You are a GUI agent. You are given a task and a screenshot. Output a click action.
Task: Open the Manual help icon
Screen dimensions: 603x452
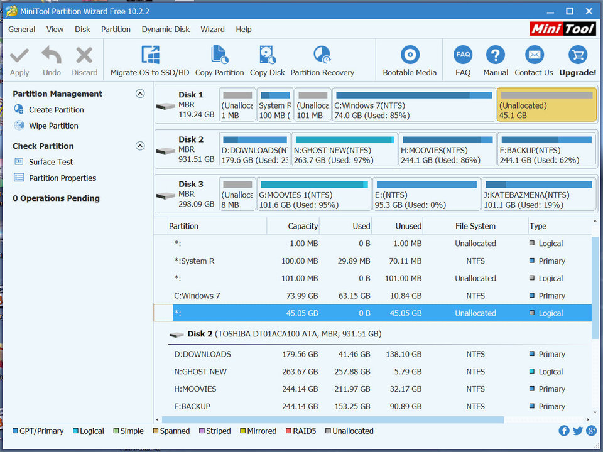pos(496,55)
